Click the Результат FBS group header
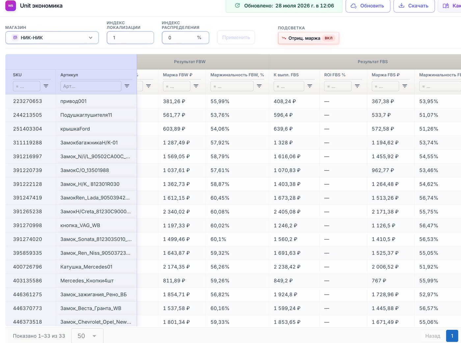Screen dimensions: 461x343 click(373, 62)
